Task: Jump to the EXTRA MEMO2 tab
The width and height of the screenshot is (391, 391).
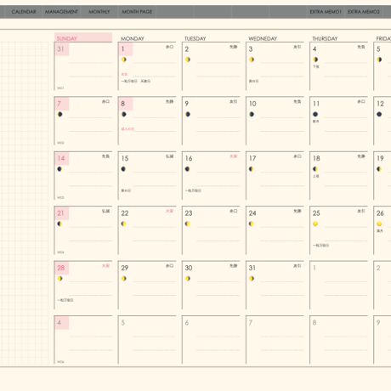Action: [x=364, y=12]
